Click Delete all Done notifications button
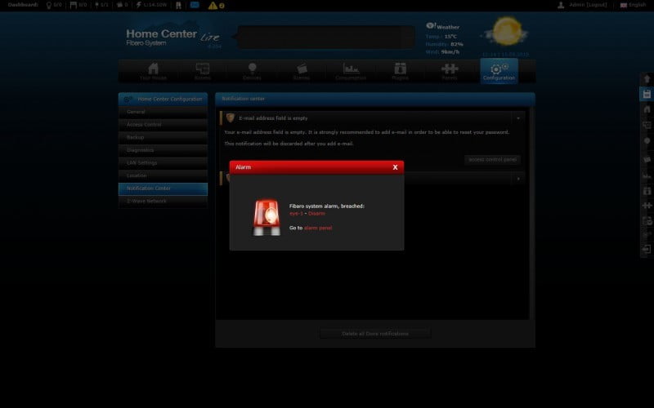This screenshot has width=654, height=408. point(374,333)
